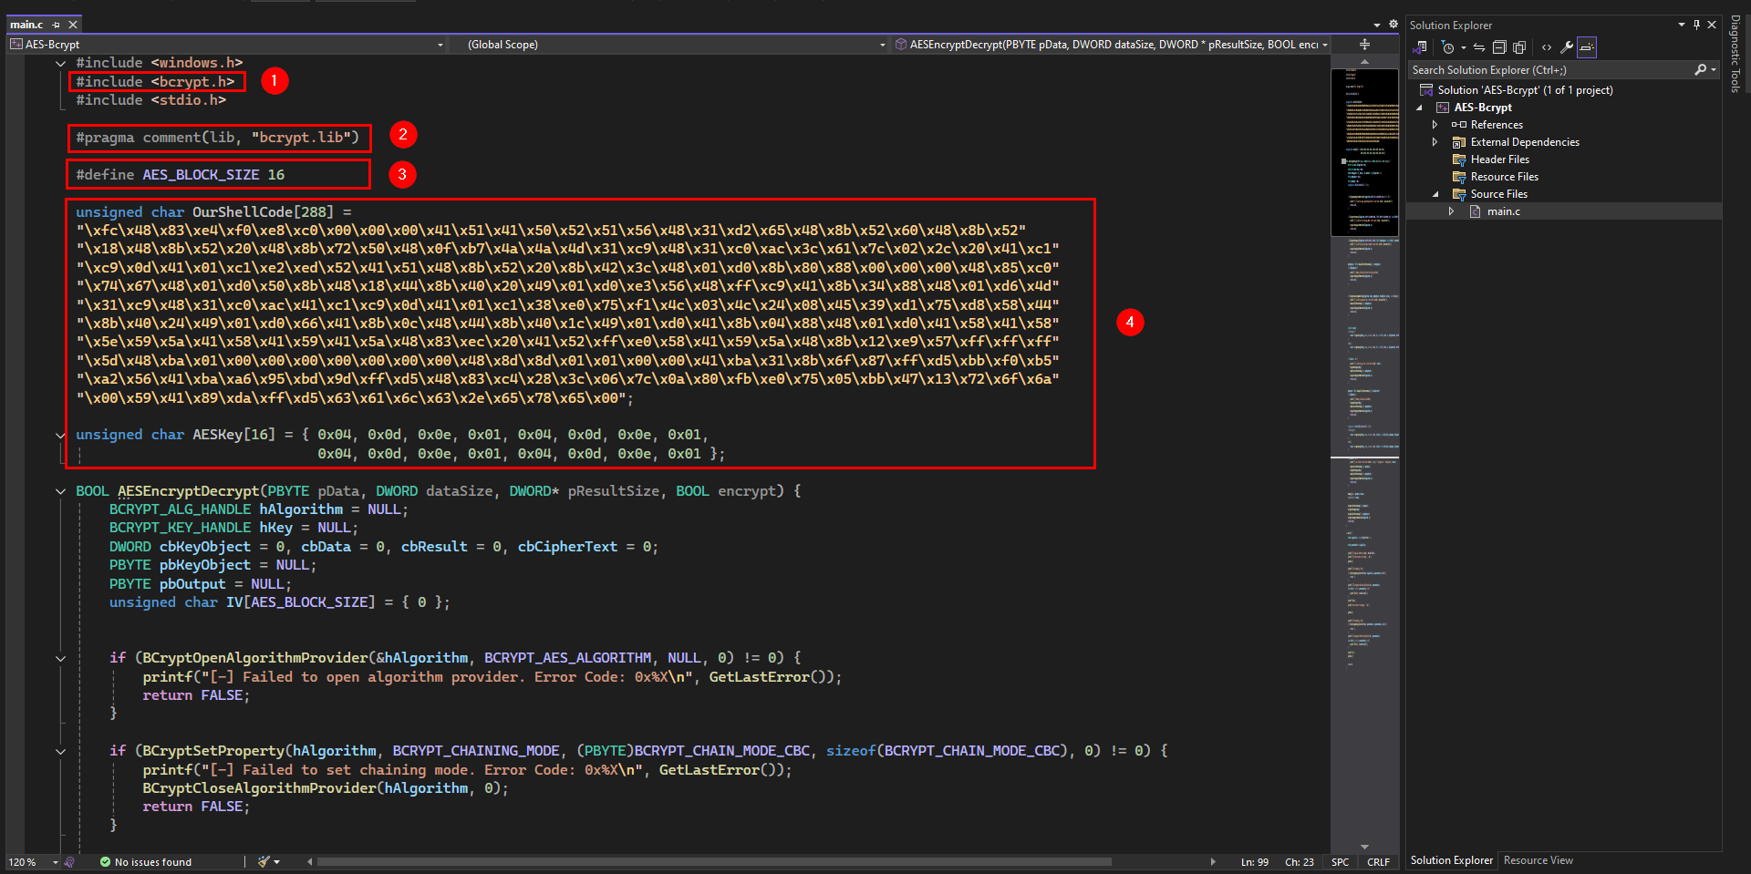Click the code minimap scrollbar
The width and height of the screenshot is (1751, 874).
coord(1364,456)
